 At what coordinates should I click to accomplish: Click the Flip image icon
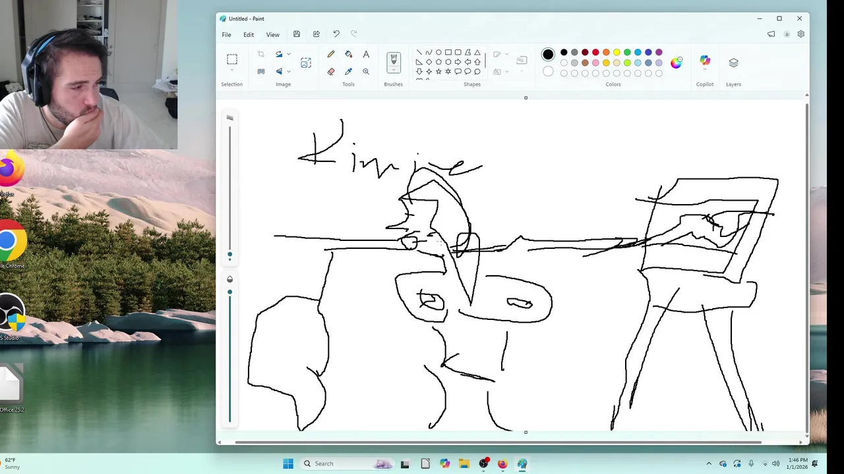point(279,71)
